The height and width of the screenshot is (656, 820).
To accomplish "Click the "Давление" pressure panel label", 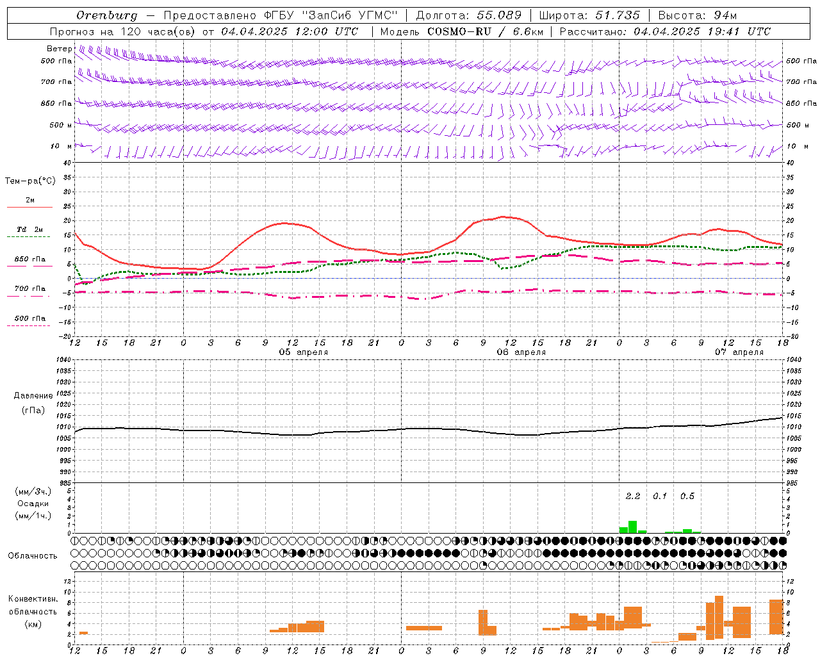I will [x=33, y=396].
